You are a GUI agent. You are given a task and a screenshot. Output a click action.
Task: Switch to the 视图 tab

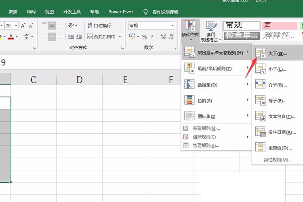pos(49,12)
